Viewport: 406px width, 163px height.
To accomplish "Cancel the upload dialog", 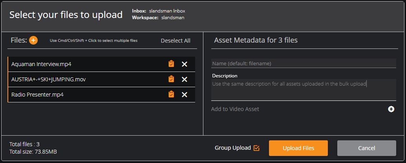I will pyautogui.click(x=367, y=148).
